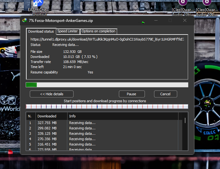
Task: Switch to the Download status tab
Action: 41,32
